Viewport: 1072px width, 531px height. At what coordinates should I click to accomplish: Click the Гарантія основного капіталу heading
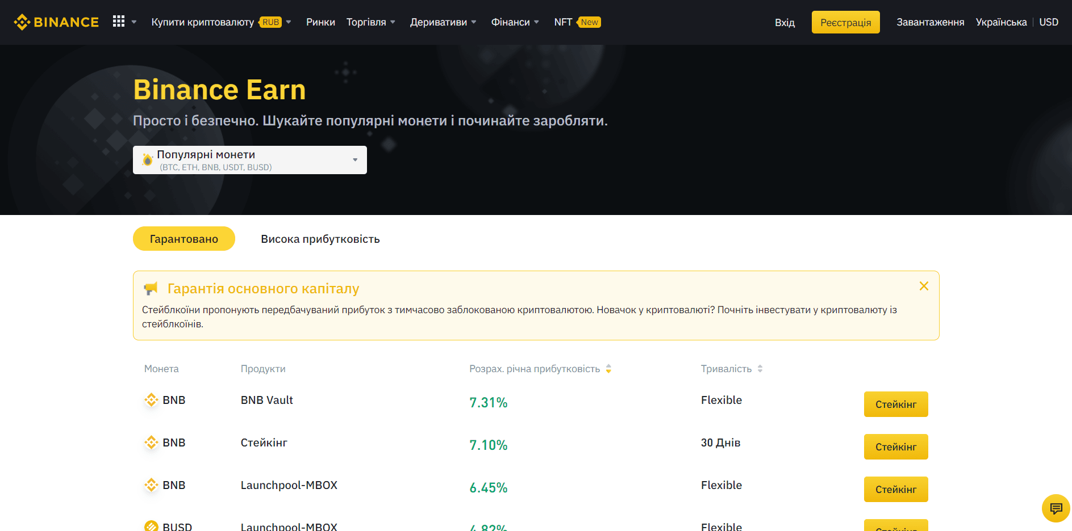click(x=263, y=288)
